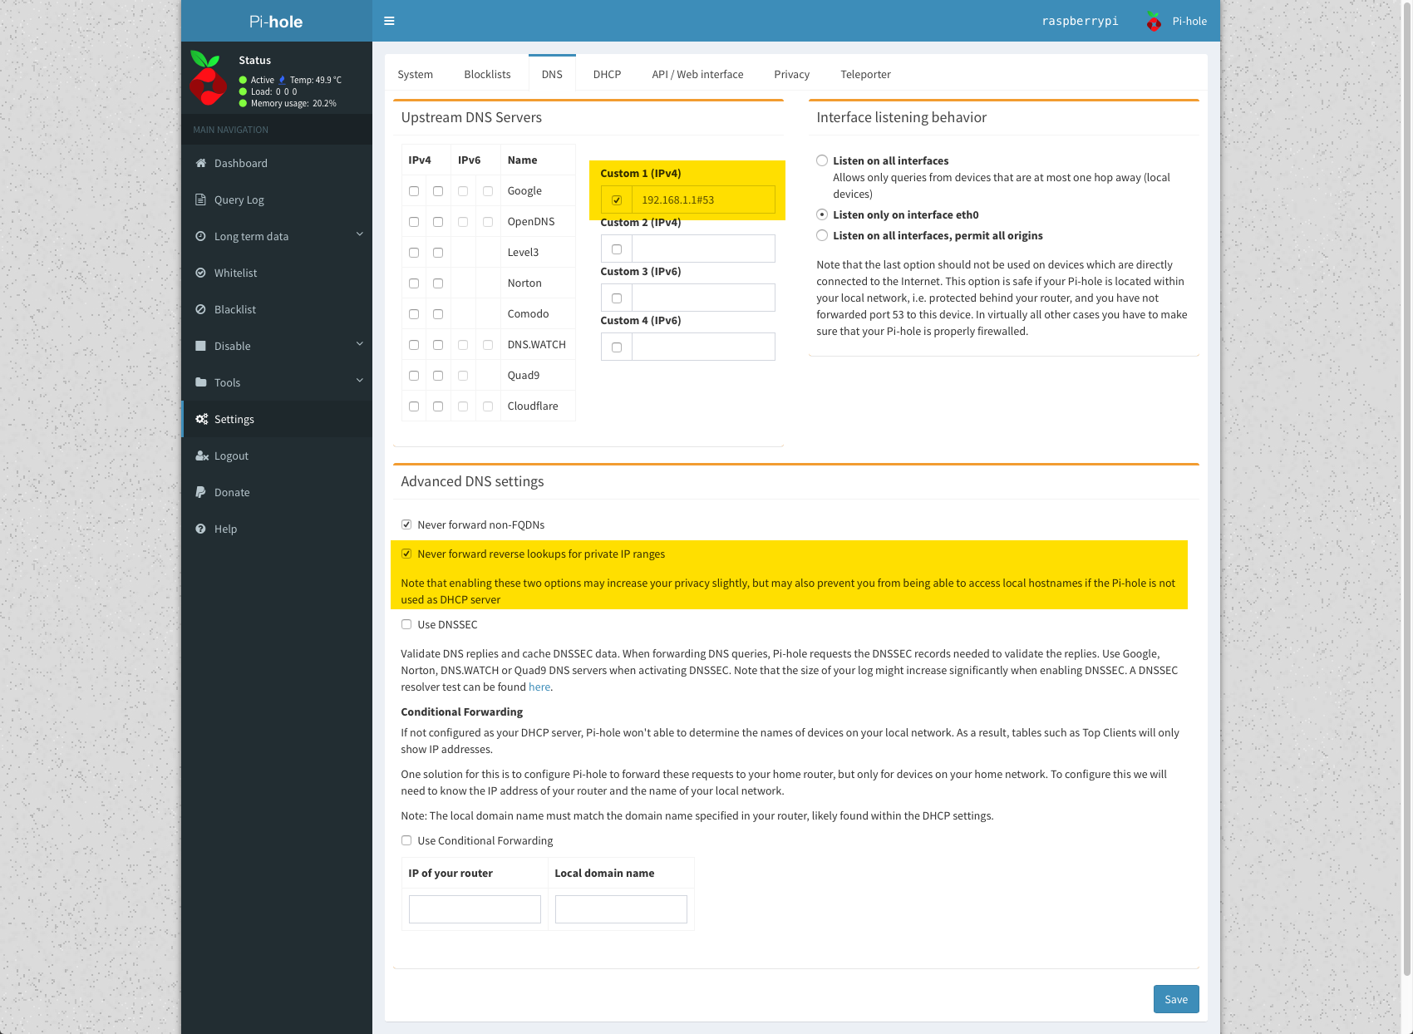Open the Blacklist page
The image size is (1413, 1034).
click(x=277, y=309)
